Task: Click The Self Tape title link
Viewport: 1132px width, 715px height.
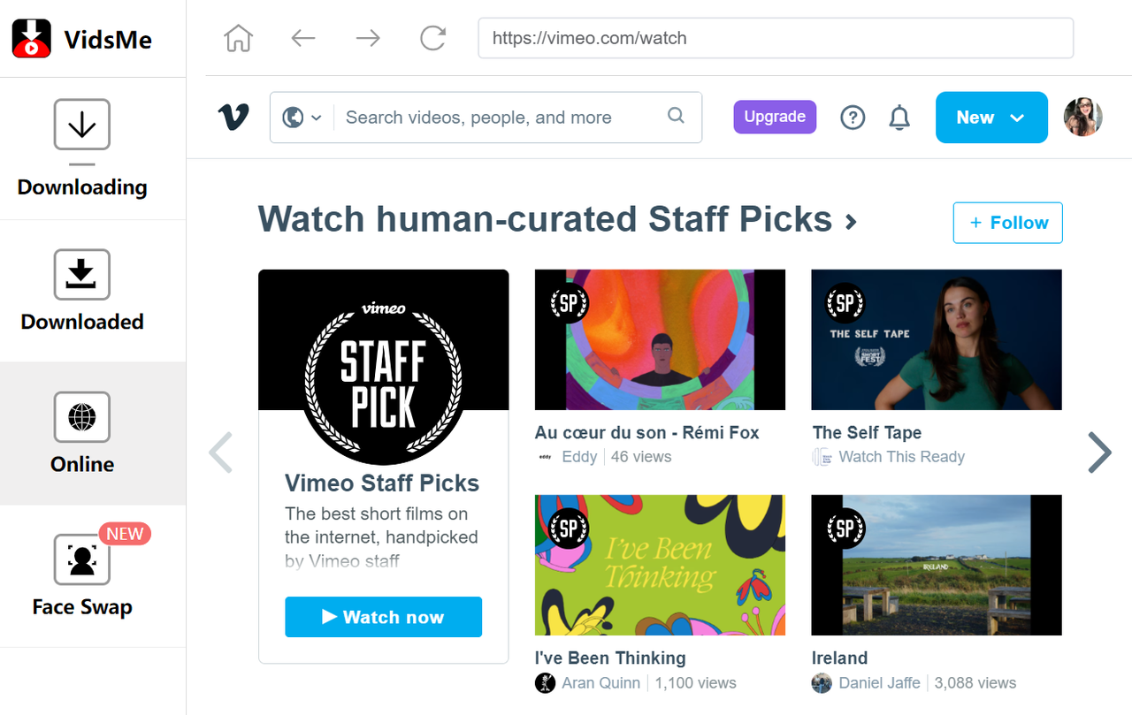Action: click(867, 433)
